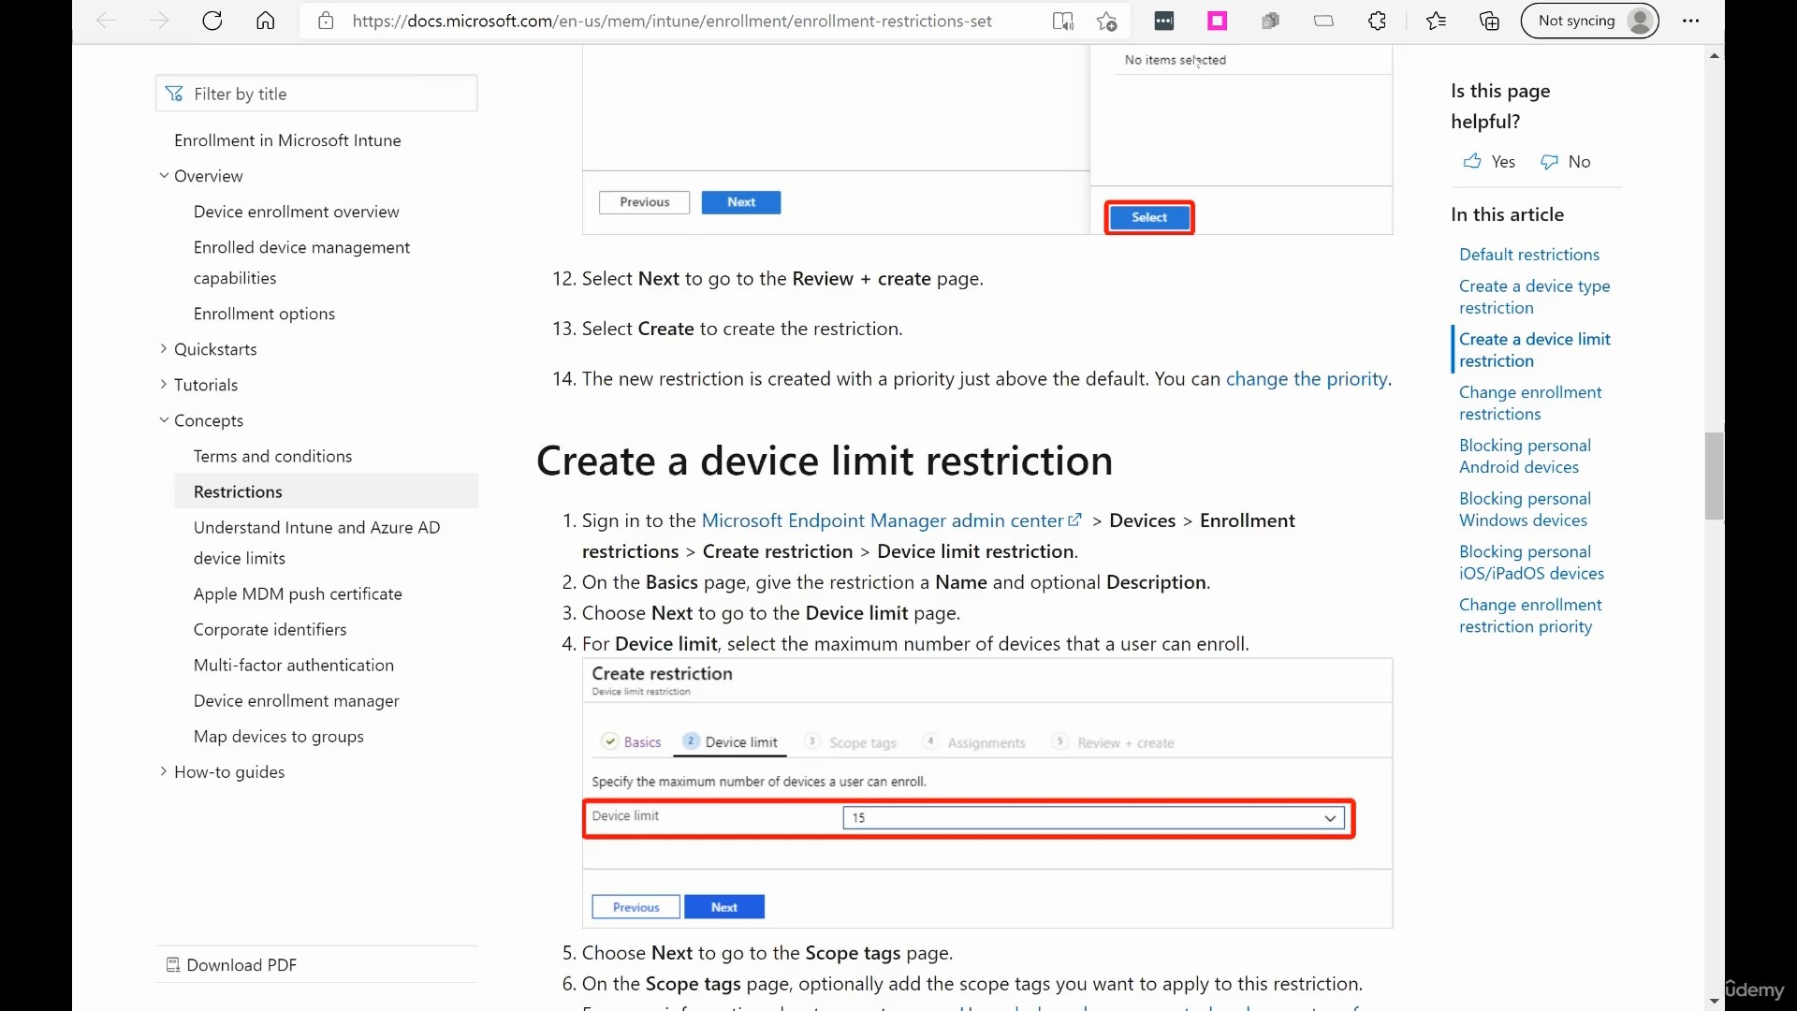Go to the browser home page icon
Image resolution: width=1797 pixels, height=1011 pixels.
266,21
